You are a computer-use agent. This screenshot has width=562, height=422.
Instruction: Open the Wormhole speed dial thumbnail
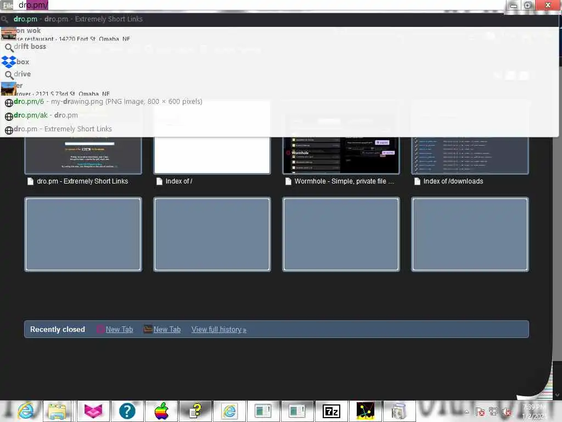coord(341,154)
